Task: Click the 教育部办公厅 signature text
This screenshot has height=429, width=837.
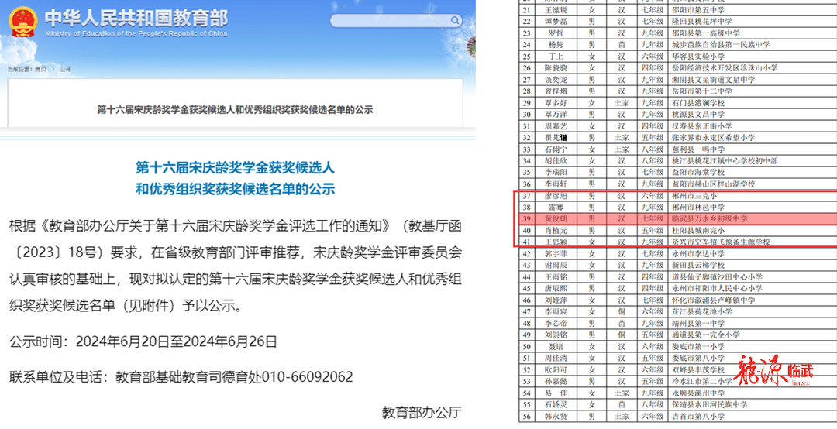Action: click(422, 412)
